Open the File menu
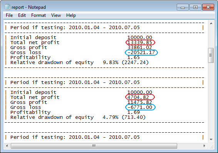The height and width of the screenshot is (153, 218). [9, 15]
